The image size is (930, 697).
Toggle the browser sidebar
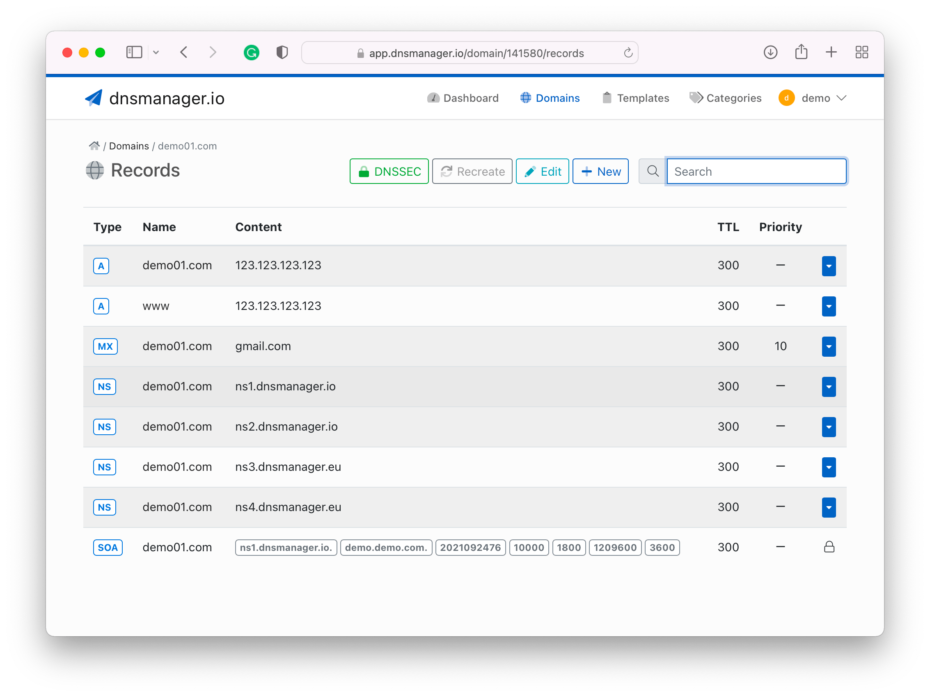point(135,53)
